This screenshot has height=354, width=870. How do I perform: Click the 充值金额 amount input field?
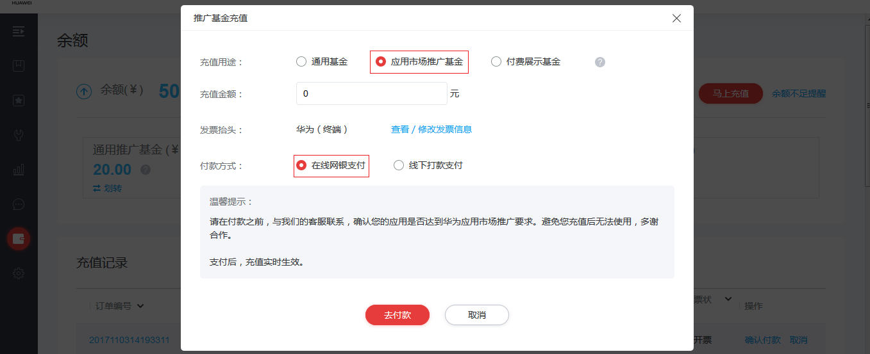tap(372, 93)
